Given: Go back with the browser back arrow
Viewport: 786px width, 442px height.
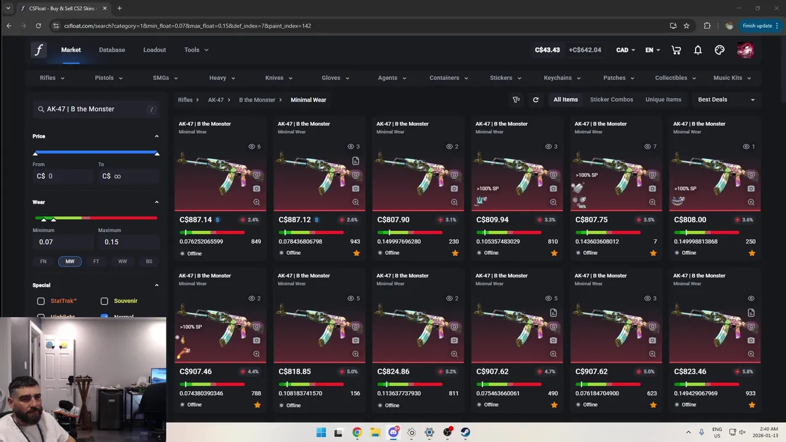Looking at the screenshot, I should (9, 26).
